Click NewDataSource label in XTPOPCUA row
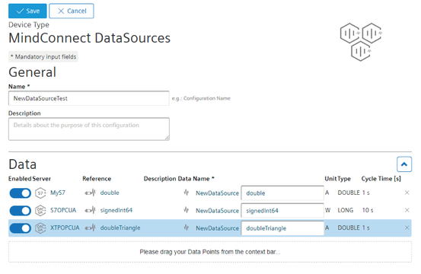Viewport: 421px width, 274px height. click(x=217, y=228)
